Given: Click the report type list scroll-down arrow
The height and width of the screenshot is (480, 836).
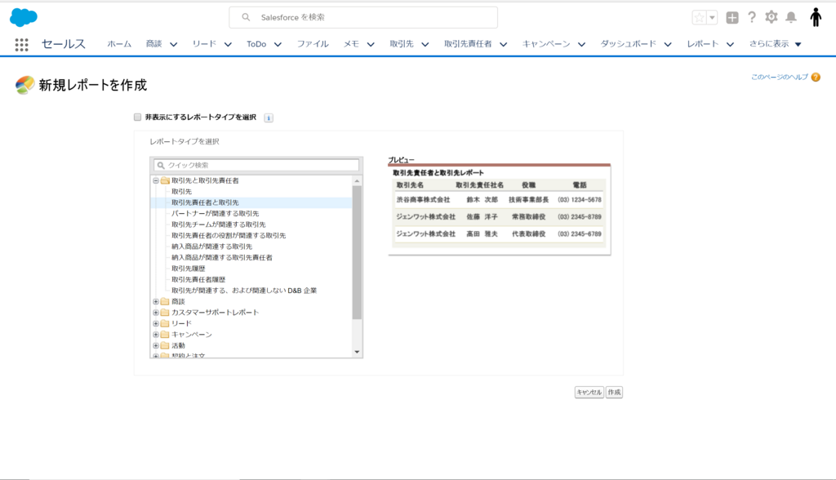Looking at the screenshot, I should point(358,352).
